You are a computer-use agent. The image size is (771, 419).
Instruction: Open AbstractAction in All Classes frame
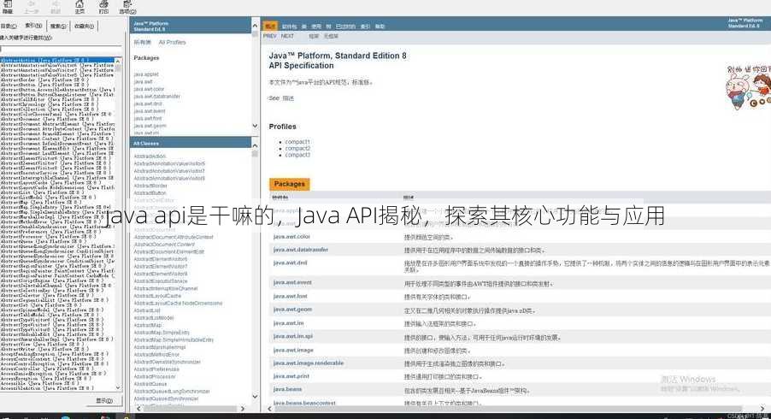[150, 156]
